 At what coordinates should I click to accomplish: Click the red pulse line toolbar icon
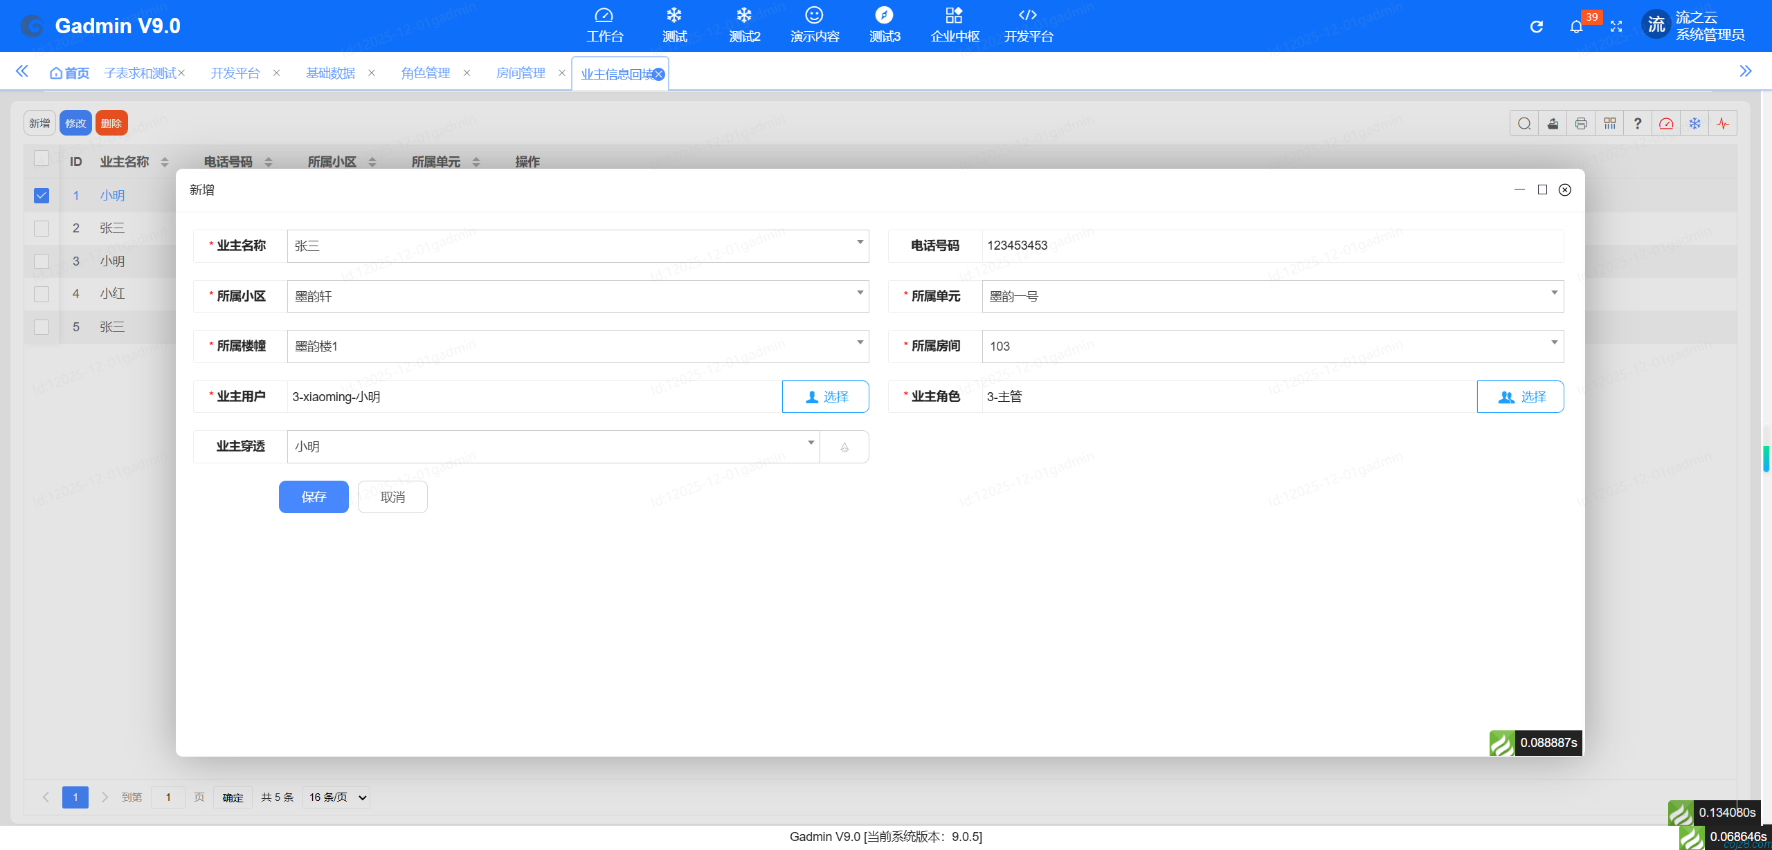coord(1723,124)
